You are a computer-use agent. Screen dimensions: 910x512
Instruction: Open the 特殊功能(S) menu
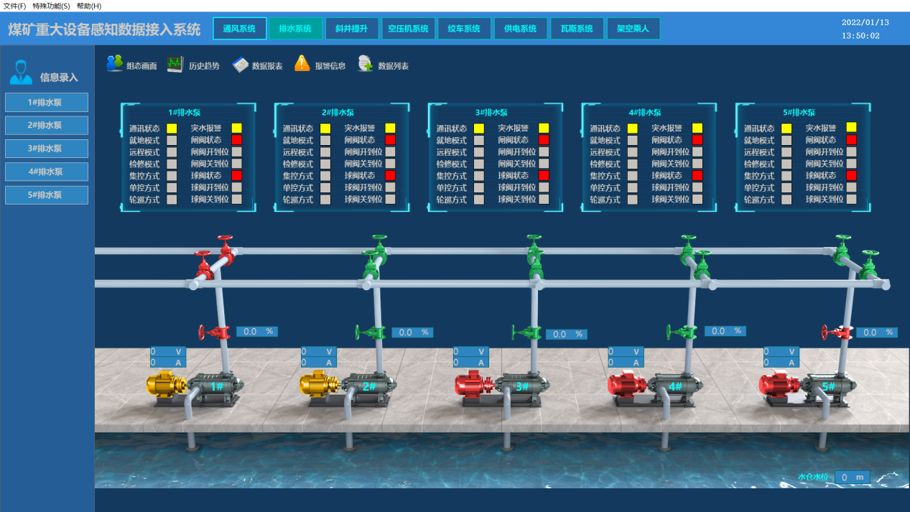pyautogui.click(x=51, y=6)
